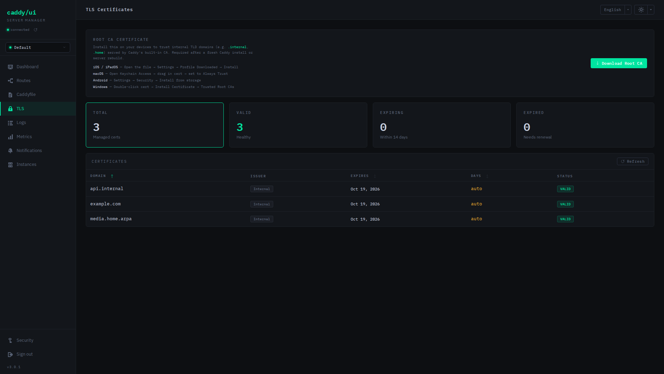
Task: Open the Logs section
Action: coord(38,123)
